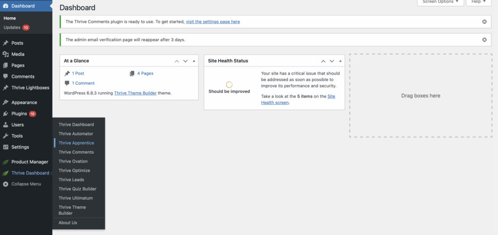Click the Posts pushpin icon in sidebar
The height and width of the screenshot is (235, 498).
6,43
